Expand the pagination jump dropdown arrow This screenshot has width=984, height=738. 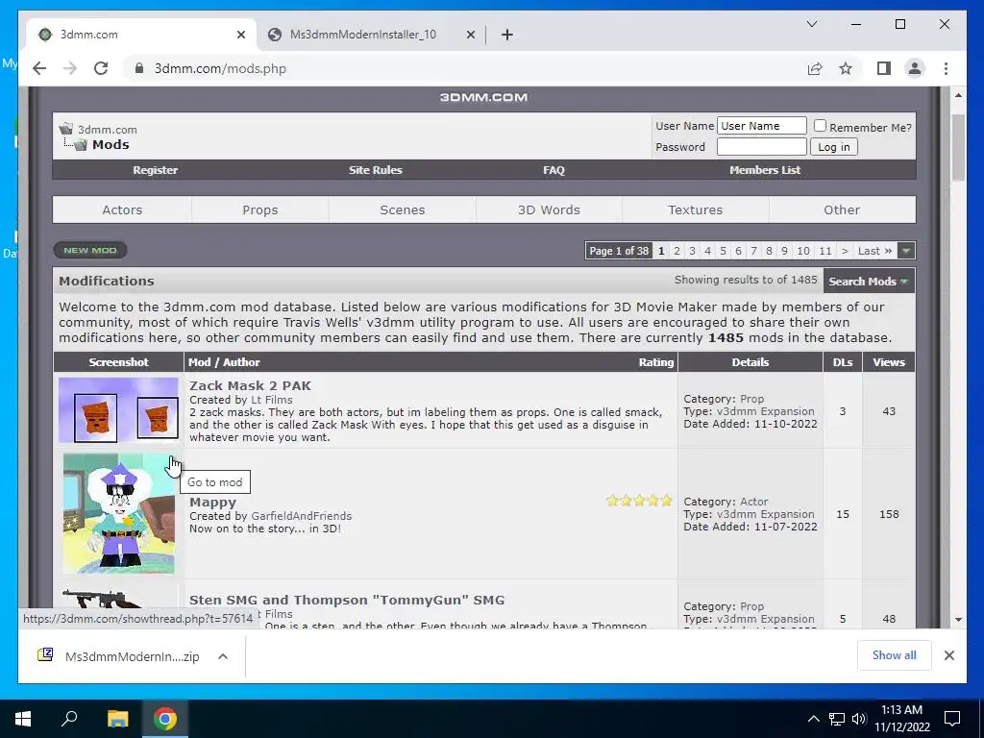pyautogui.click(x=905, y=251)
